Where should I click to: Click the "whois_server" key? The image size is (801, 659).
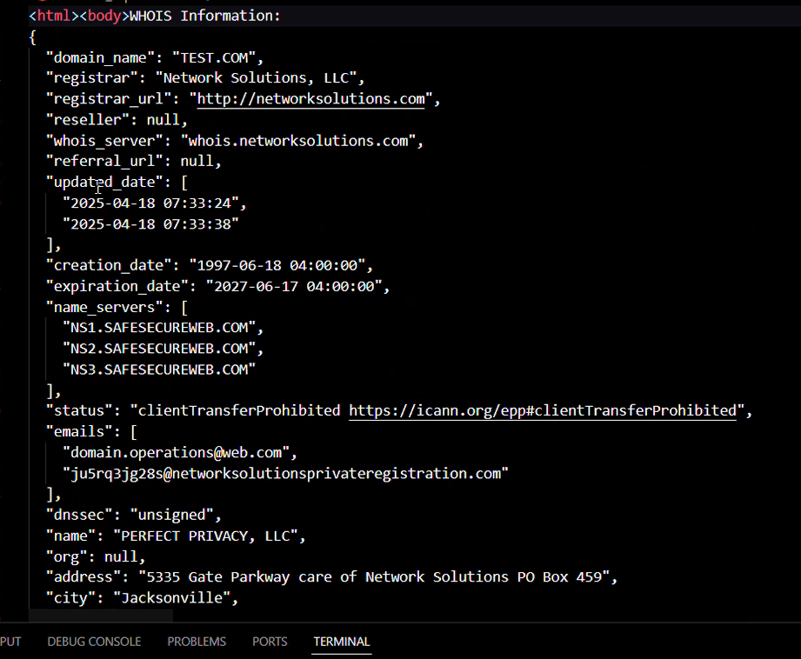pos(104,141)
